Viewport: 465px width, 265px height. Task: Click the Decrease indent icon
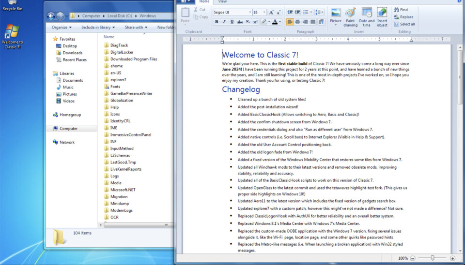pyautogui.click(x=290, y=12)
